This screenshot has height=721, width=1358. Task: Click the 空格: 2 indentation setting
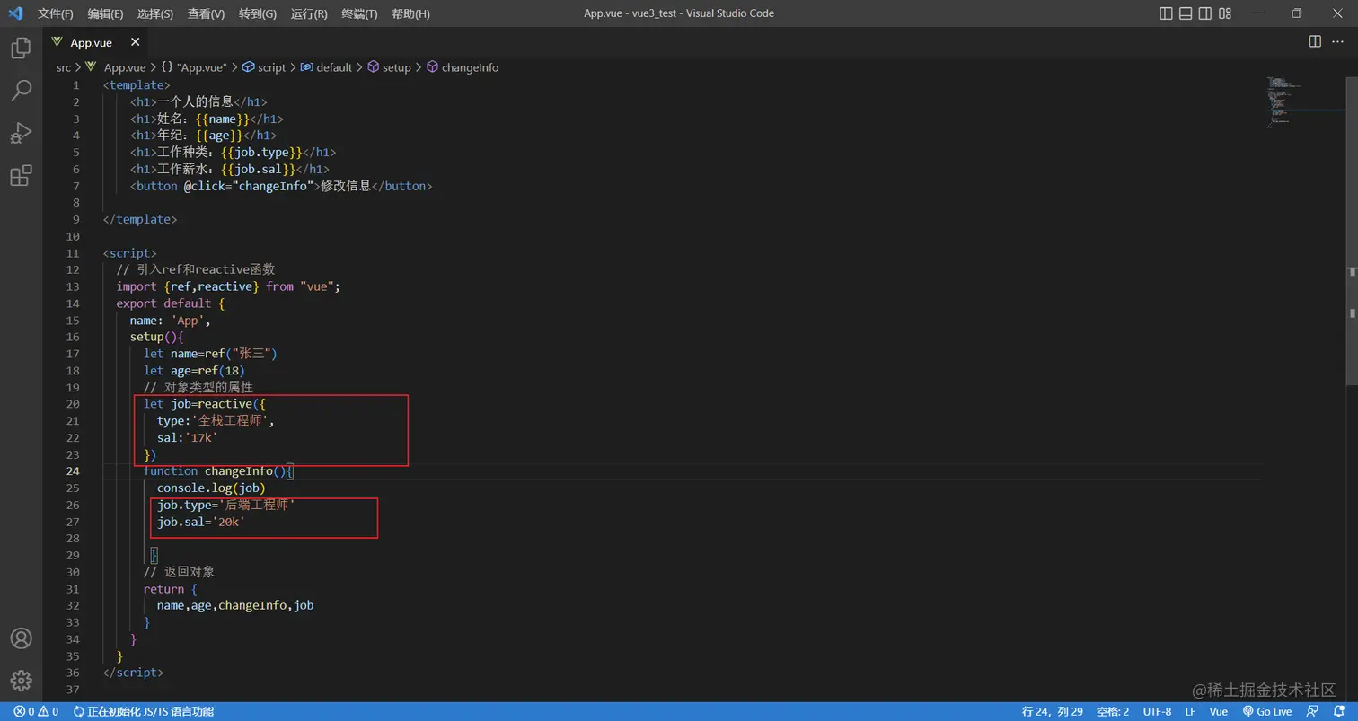[1113, 711]
